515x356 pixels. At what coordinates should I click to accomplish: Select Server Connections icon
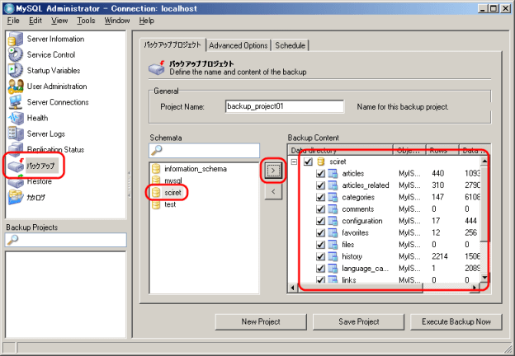16,102
